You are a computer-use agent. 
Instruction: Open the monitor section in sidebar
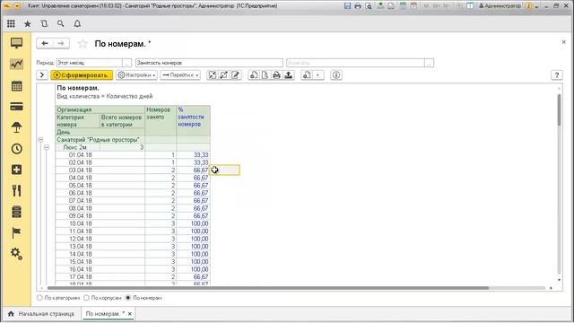[16, 43]
